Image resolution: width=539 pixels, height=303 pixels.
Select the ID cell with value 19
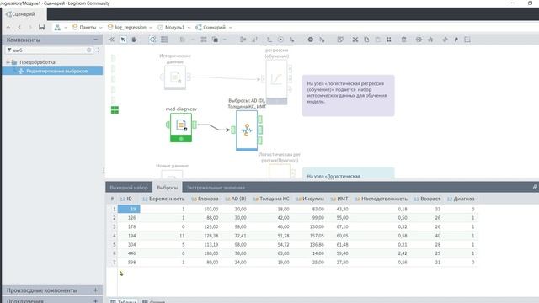(129, 209)
